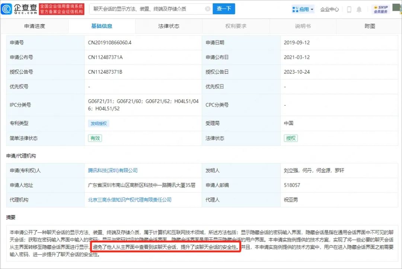Click grant announcement date 2023-10-24
This screenshot has height=269, width=402.
click(297, 72)
